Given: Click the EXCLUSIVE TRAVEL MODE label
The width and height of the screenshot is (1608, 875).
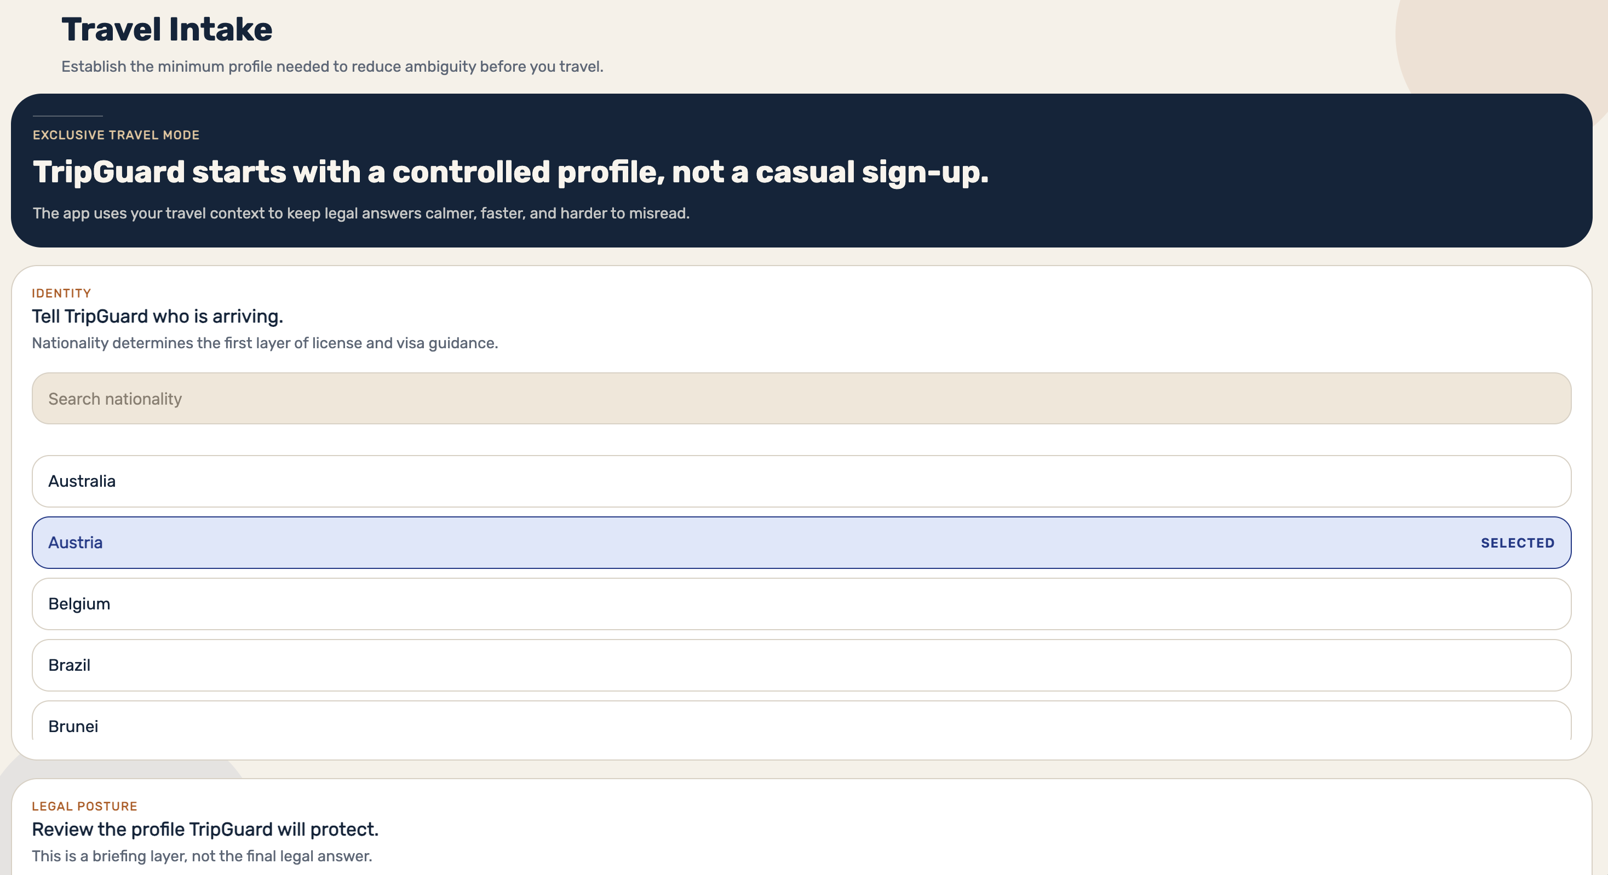Looking at the screenshot, I should (116, 135).
